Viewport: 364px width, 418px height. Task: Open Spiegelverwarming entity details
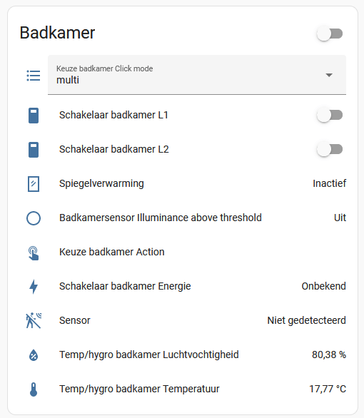click(x=101, y=183)
